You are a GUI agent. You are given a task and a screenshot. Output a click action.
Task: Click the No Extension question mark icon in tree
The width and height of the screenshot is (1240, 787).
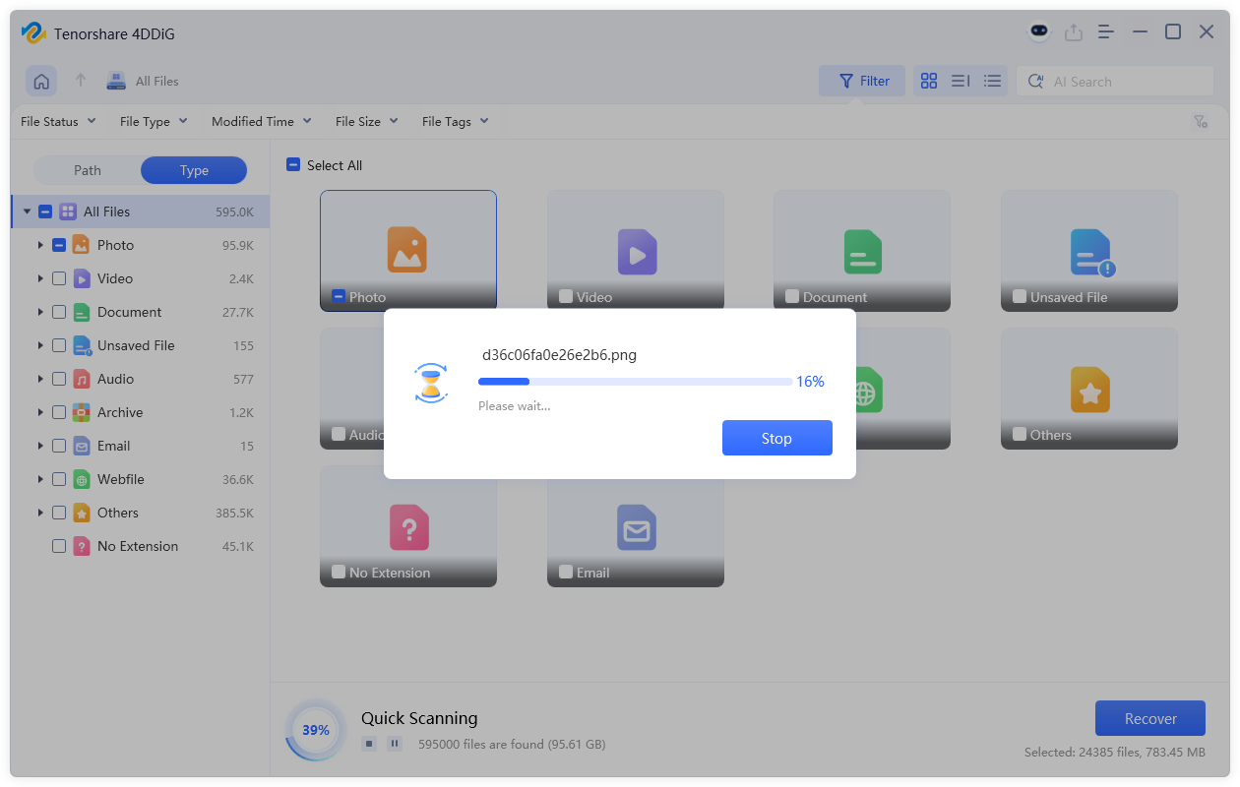82,546
